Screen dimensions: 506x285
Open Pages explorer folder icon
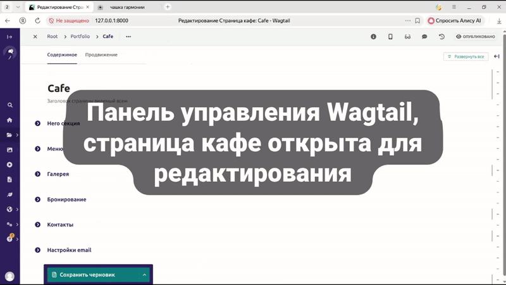tap(9, 135)
